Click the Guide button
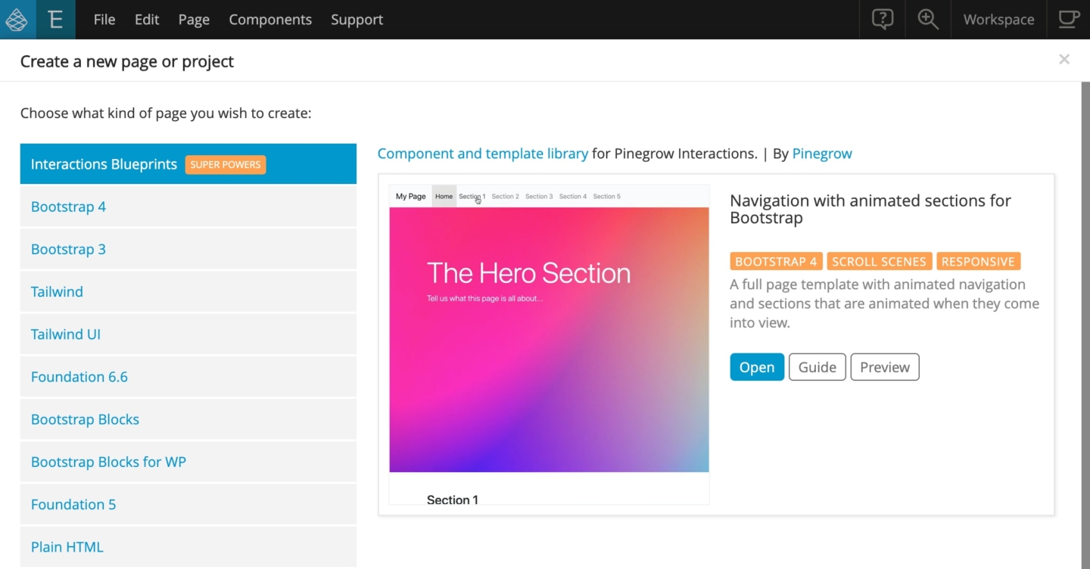The height and width of the screenshot is (569, 1090). [x=817, y=366]
